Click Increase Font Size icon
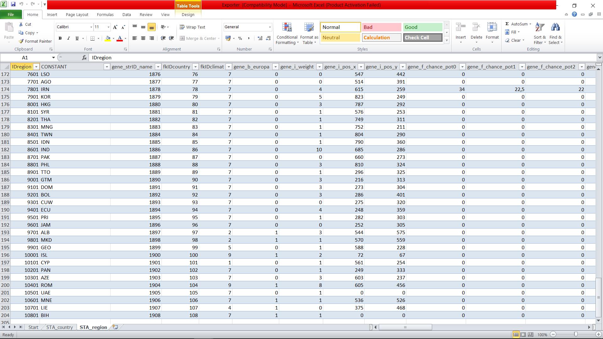 [115, 27]
